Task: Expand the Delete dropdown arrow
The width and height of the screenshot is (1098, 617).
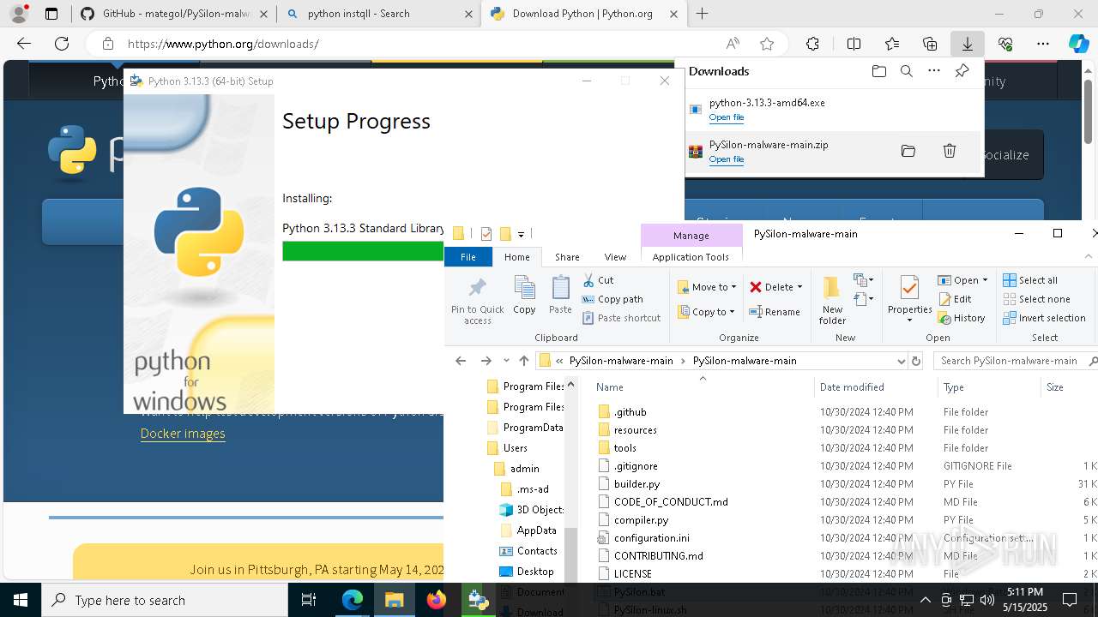Action: pos(799,288)
